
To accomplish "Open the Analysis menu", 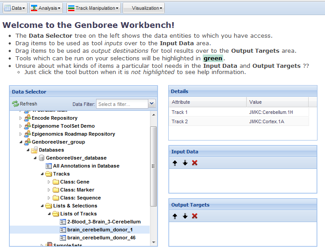I will 46,8.
